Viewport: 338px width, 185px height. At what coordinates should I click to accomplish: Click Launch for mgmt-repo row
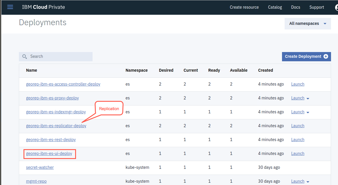coord(298,181)
